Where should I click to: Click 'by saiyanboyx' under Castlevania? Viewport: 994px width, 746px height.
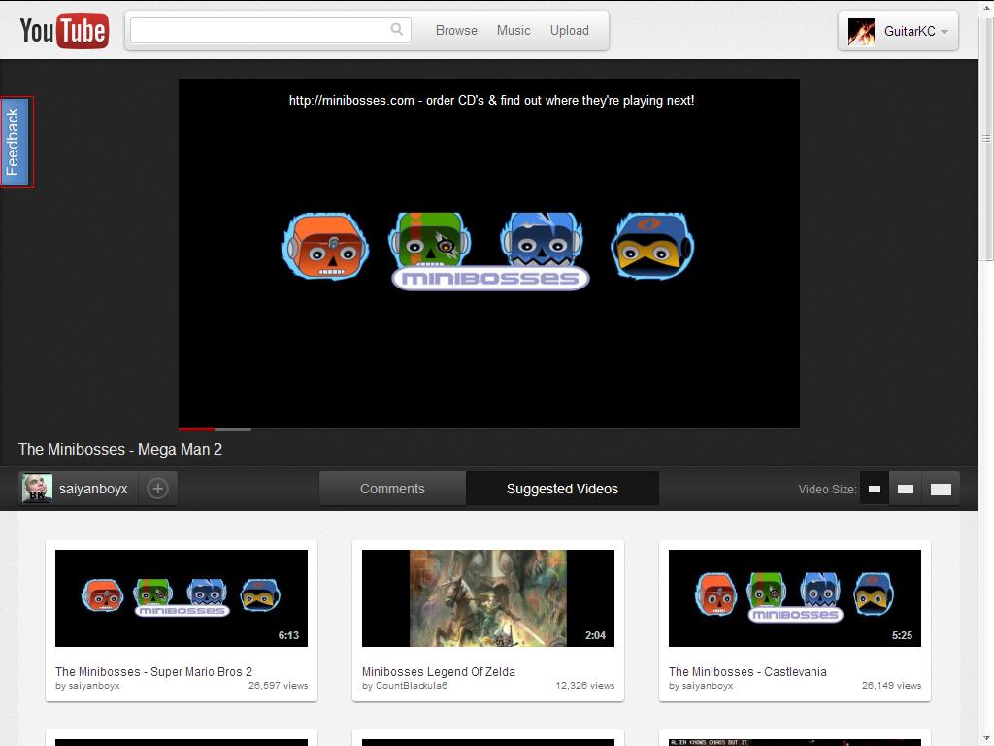point(701,686)
